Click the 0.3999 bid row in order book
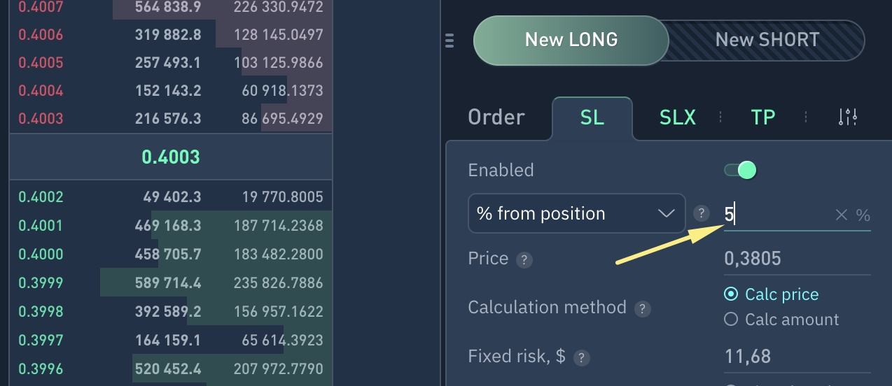The image size is (892, 386). click(x=170, y=283)
